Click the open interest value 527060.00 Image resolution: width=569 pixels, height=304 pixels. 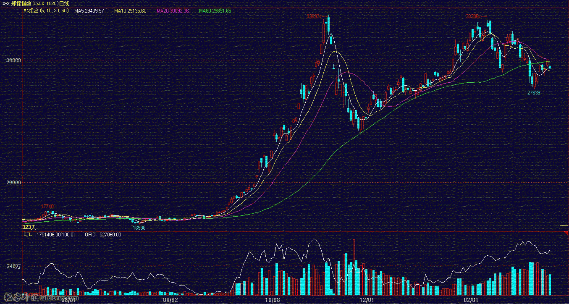(x=111, y=235)
